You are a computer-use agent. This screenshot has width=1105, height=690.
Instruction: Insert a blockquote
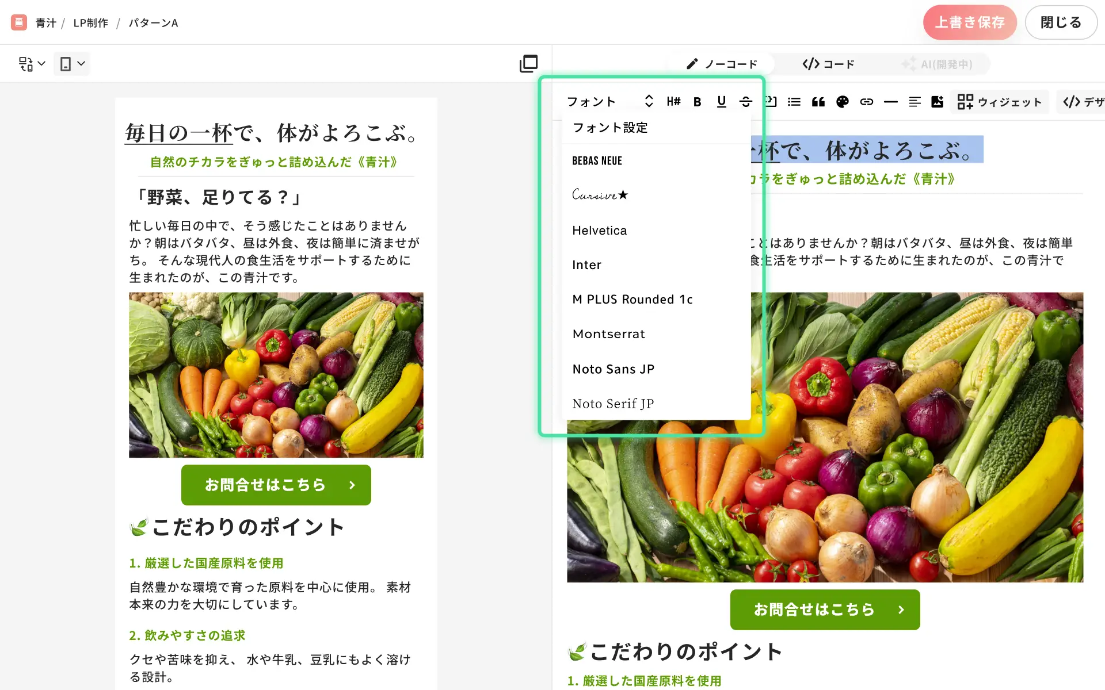coord(818,102)
